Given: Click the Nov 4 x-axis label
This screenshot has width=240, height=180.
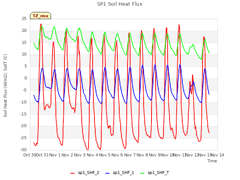Looking at the screenshot, I should pyautogui.click(x=92, y=155).
